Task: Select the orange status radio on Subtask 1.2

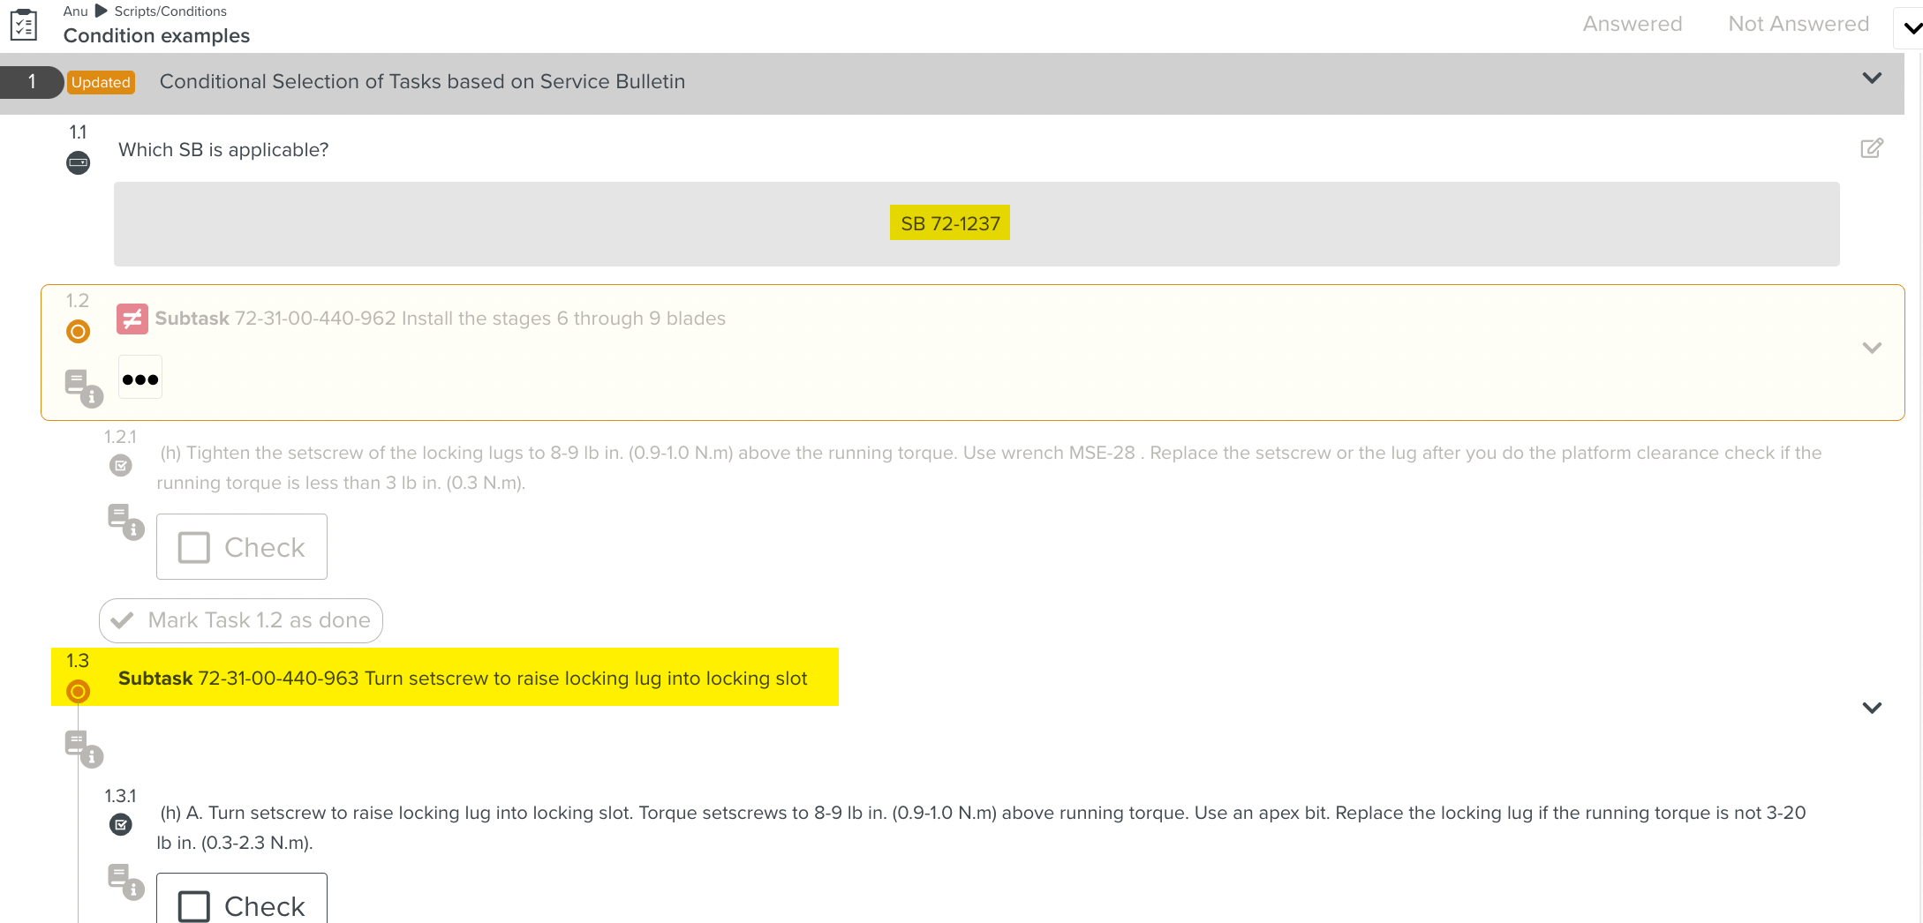Action: (x=78, y=331)
